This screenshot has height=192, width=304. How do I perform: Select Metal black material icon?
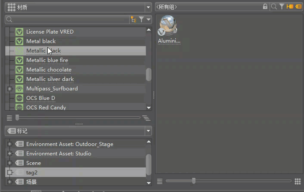pyautogui.click(x=19, y=41)
